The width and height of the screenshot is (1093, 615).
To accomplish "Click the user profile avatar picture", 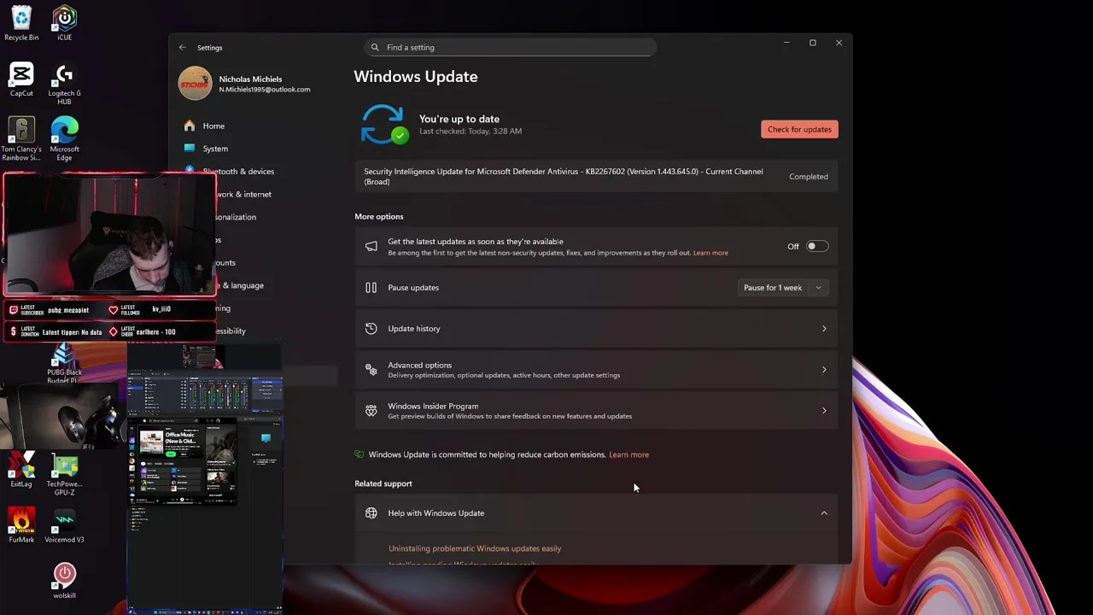I will click(x=195, y=84).
